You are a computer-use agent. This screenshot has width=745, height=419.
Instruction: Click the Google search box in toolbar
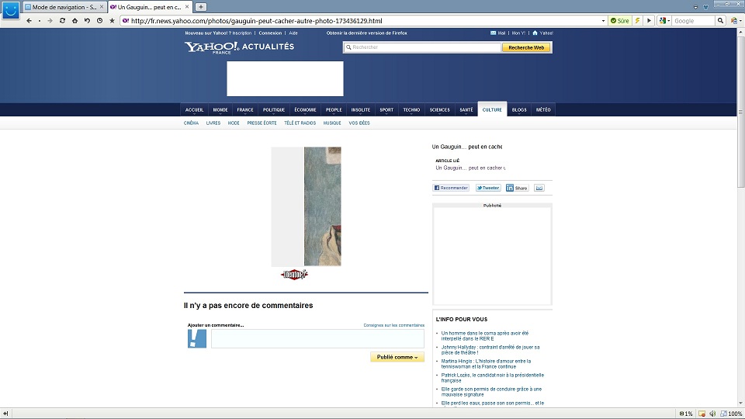pyautogui.click(x=694, y=20)
